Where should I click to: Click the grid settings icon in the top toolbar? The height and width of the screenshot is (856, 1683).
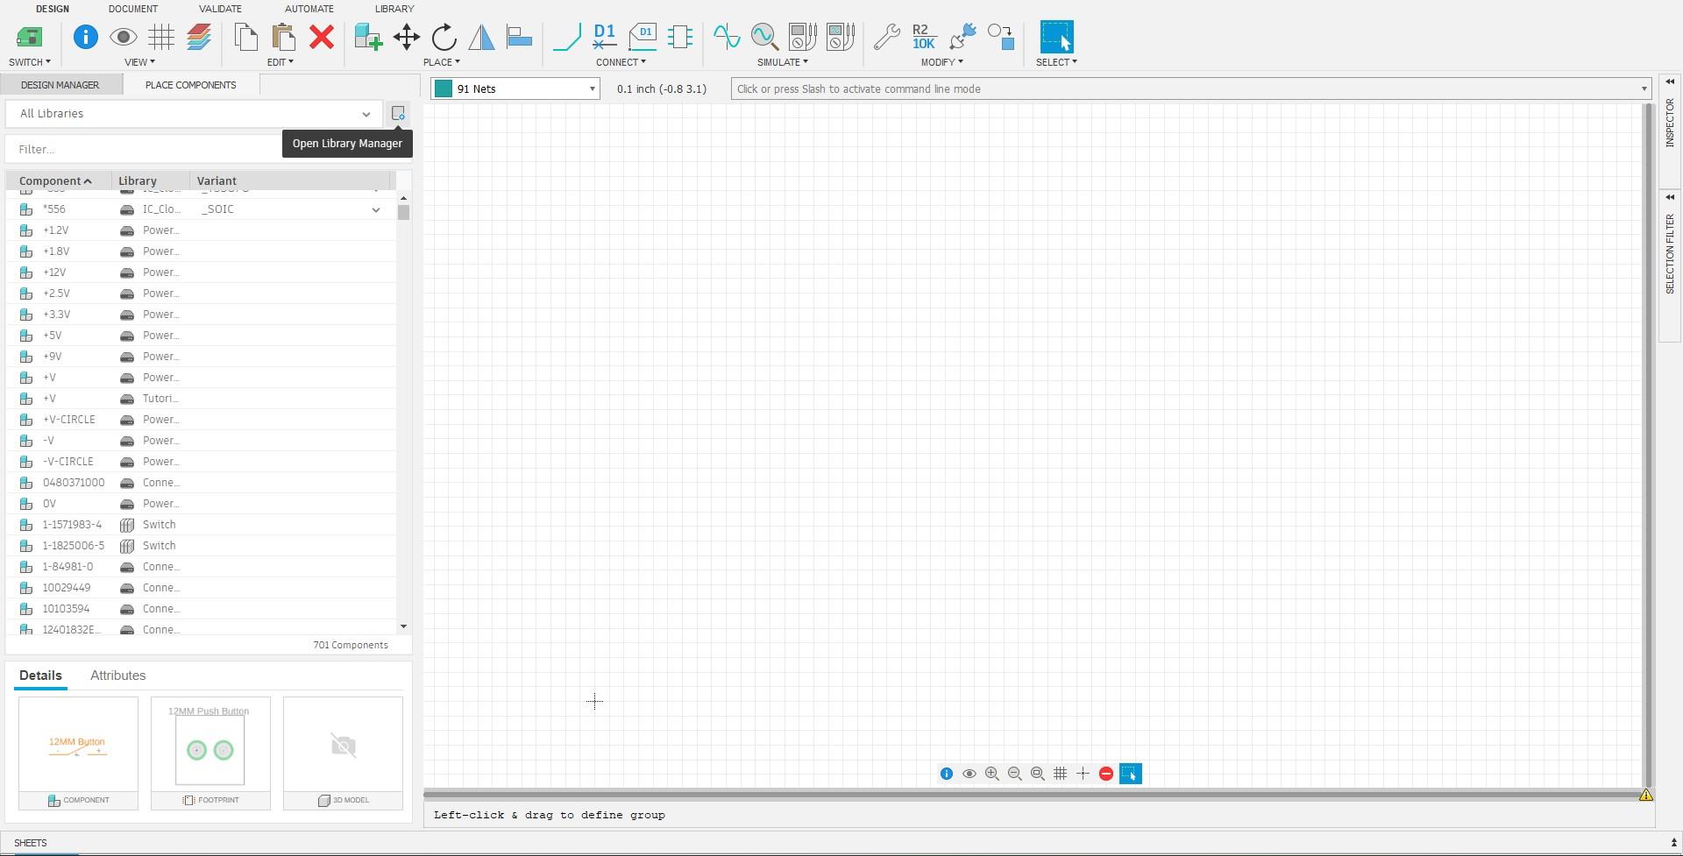tap(161, 37)
